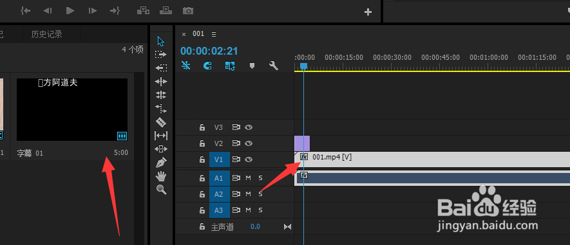
Task: Select the Razor tool
Action: point(160,122)
